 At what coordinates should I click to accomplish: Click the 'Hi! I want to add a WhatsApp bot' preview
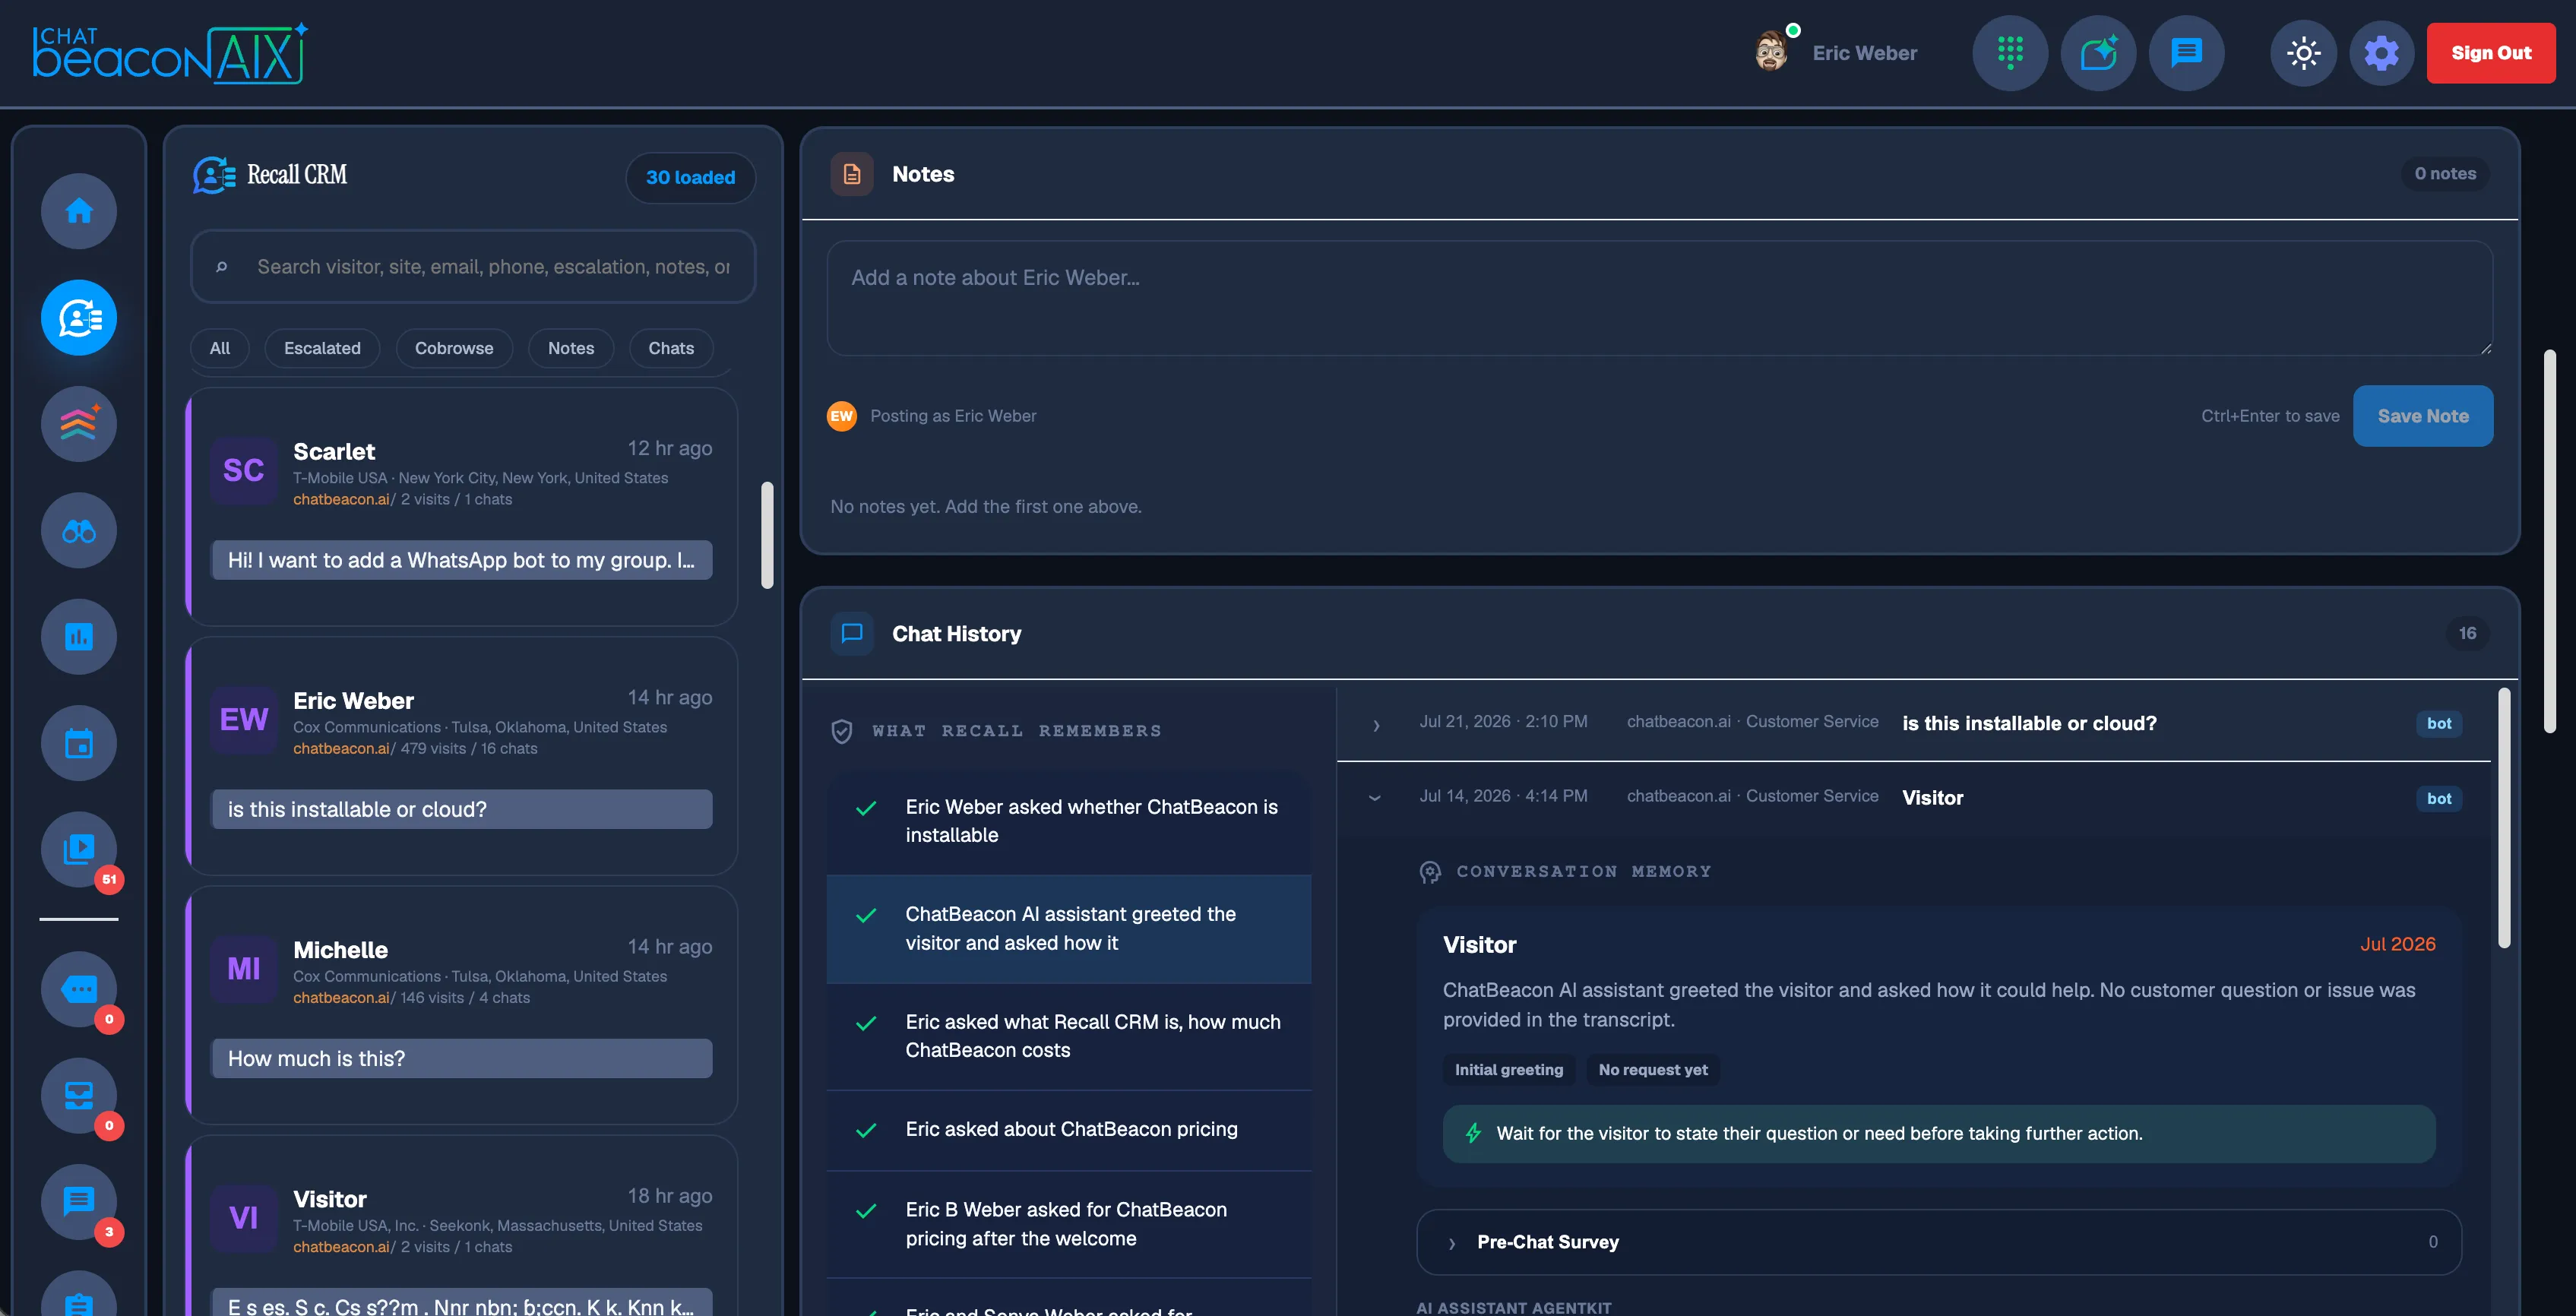(462, 560)
